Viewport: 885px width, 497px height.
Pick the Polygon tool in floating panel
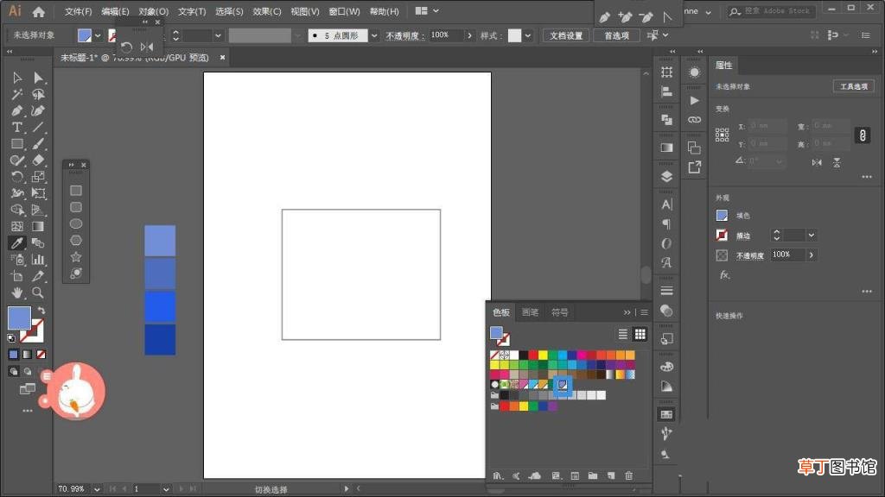tap(76, 241)
